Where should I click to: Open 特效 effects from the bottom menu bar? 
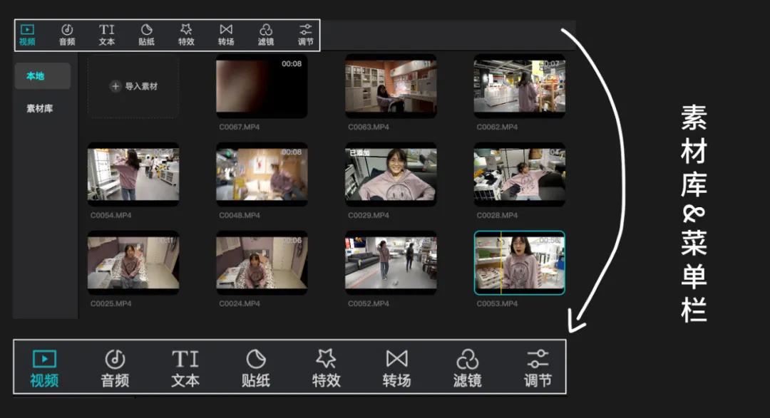click(x=326, y=366)
